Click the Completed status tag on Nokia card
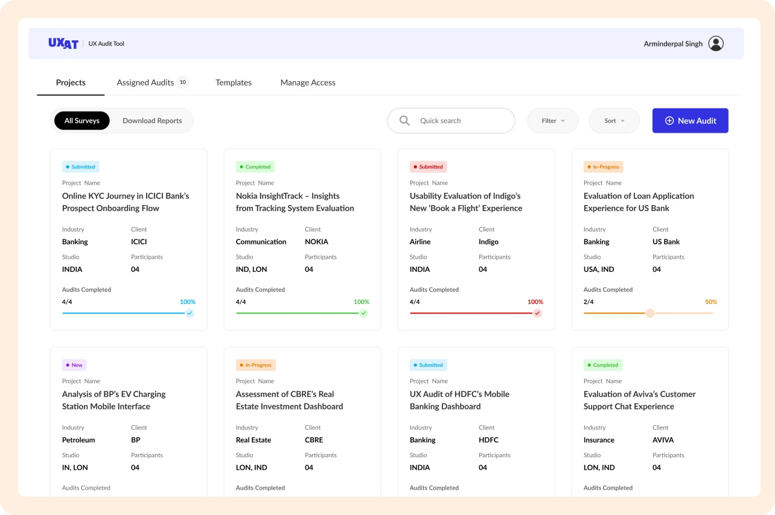The height and width of the screenshot is (515, 775). pyautogui.click(x=255, y=167)
